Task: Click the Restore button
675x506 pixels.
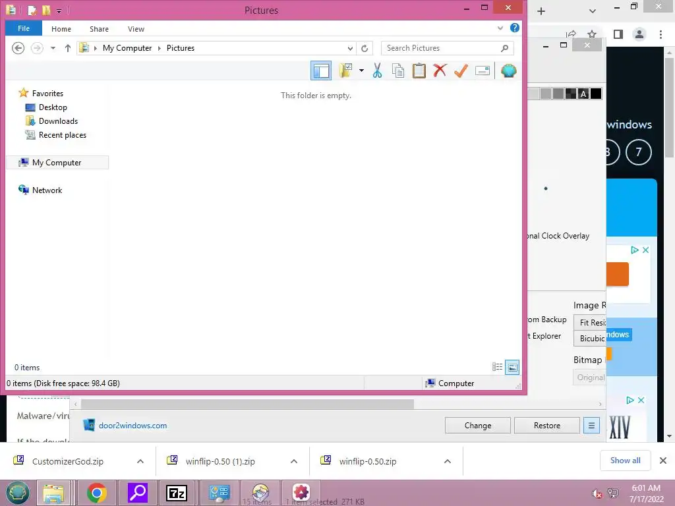Action: (546, 426)
